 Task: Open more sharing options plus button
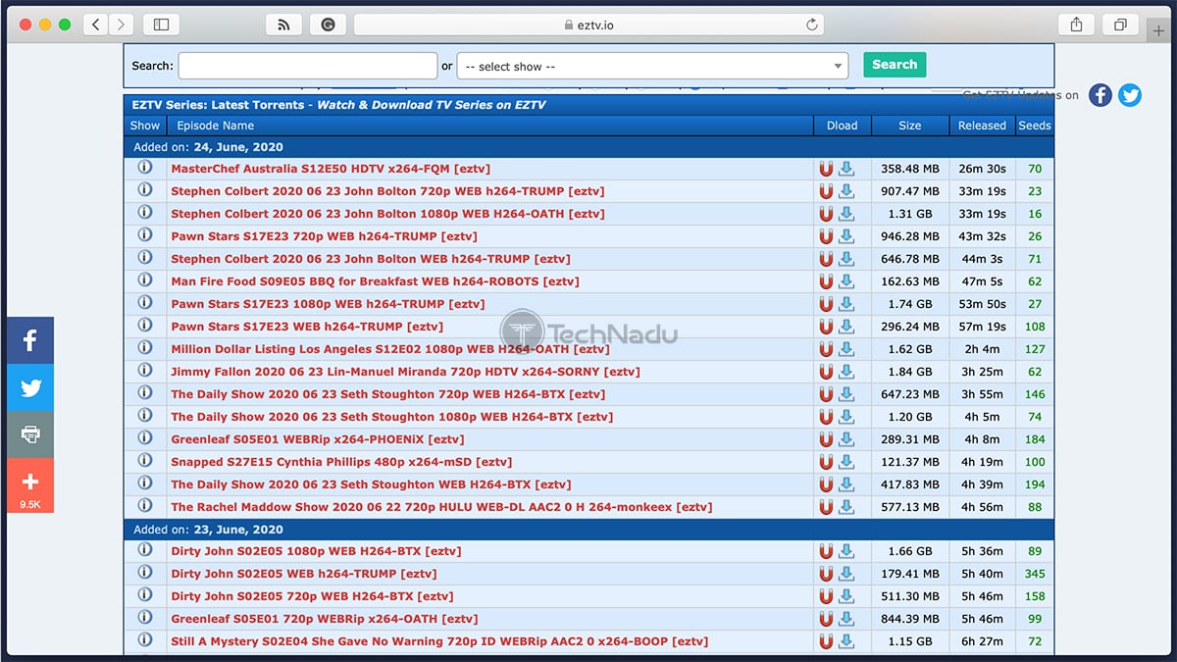click(x=30, y=485)
